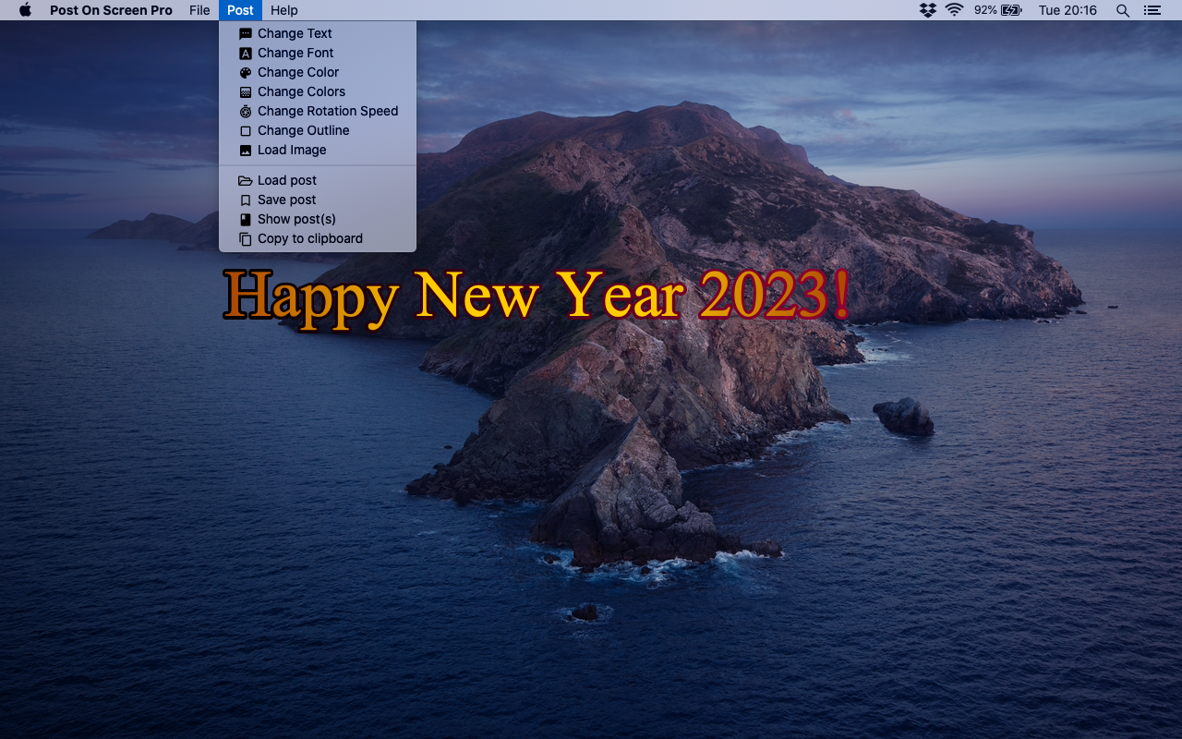This screenshot has height=739, width=1182.
Task: Open Spotlight search magnifier
Action: click(1123, 10)
